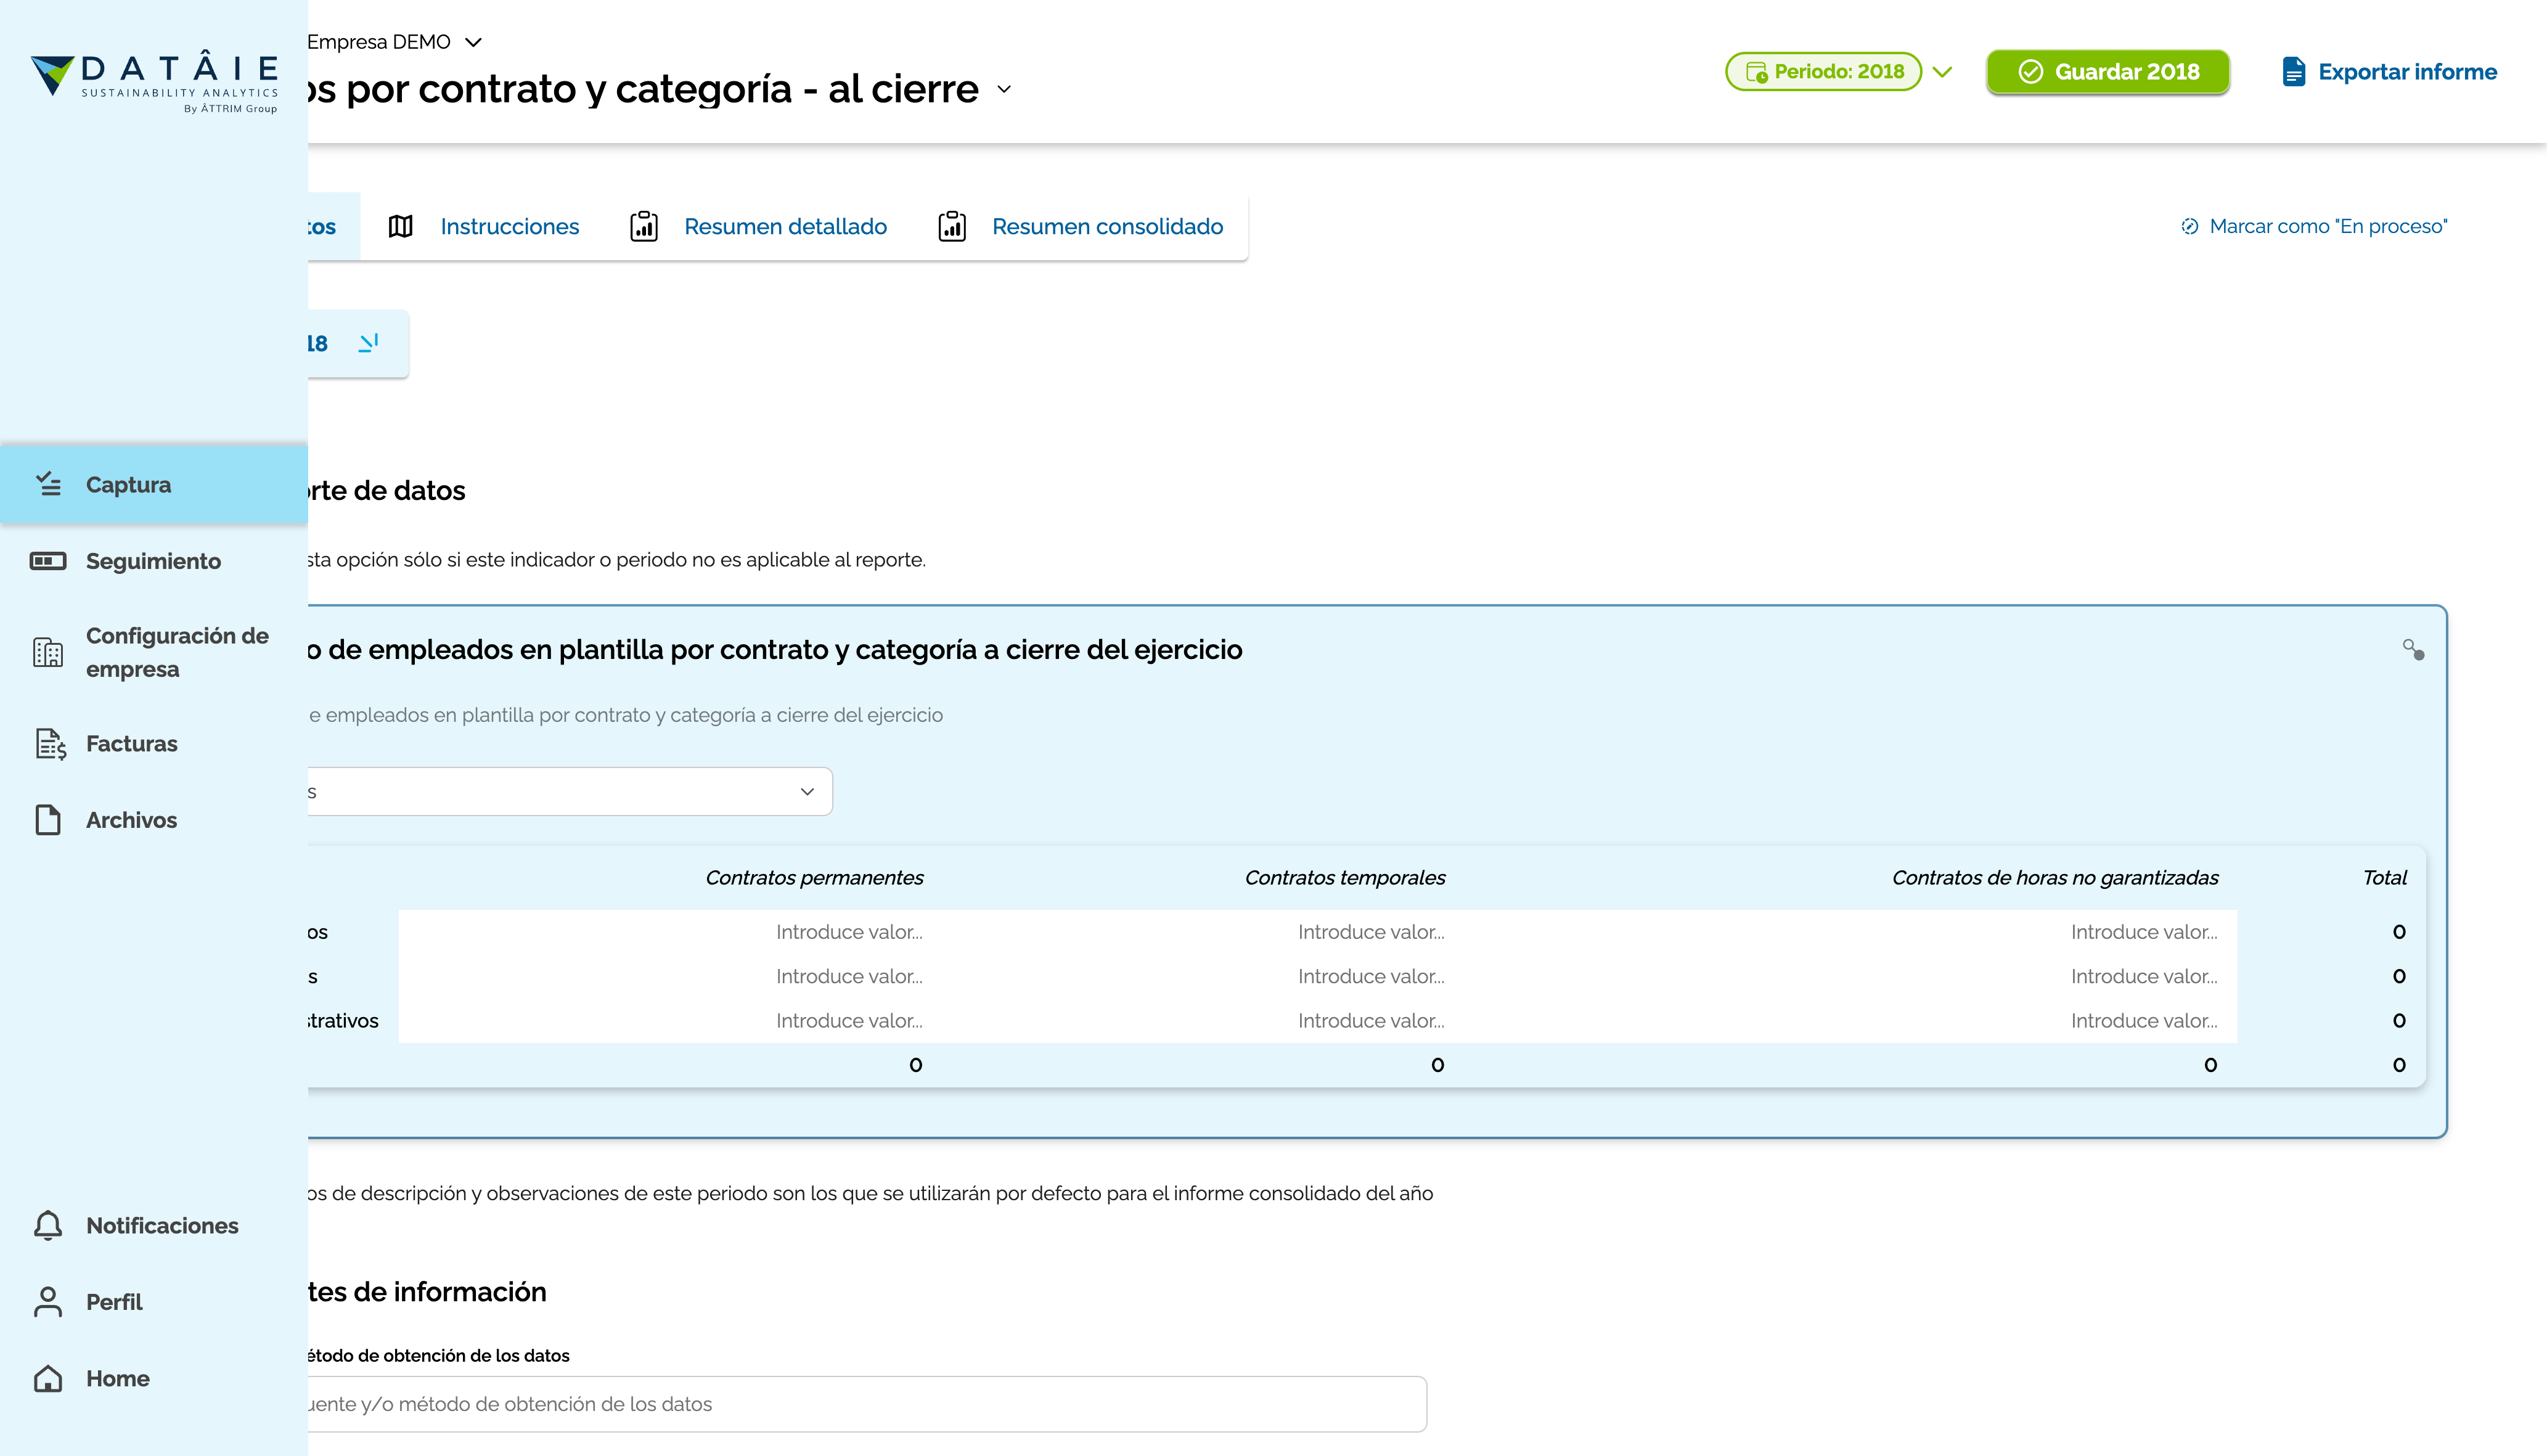
Task: Click the Perfil user icon
Action: click(x=48, y=1302)
